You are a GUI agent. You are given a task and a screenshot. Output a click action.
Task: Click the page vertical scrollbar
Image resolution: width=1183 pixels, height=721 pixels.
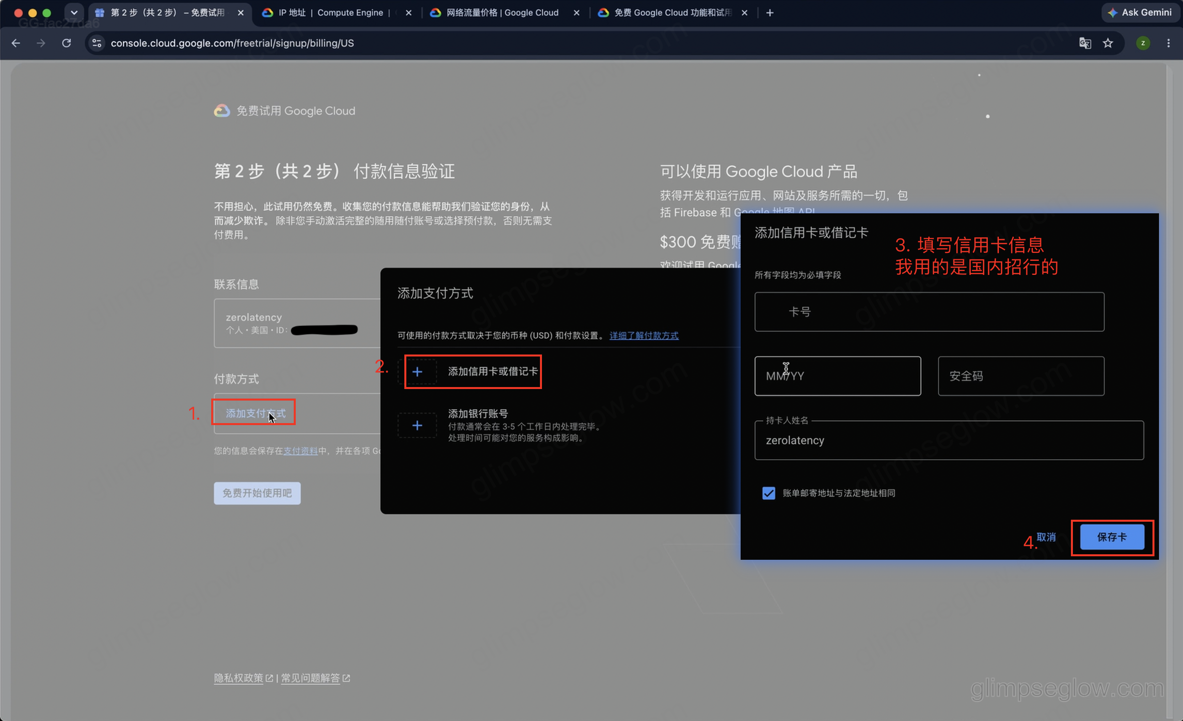(1169, 391)
